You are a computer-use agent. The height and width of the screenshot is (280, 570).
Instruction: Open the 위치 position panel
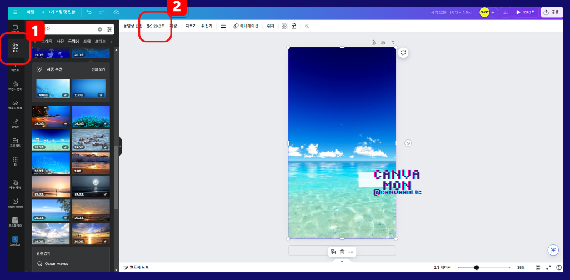(x=271, y=26)
